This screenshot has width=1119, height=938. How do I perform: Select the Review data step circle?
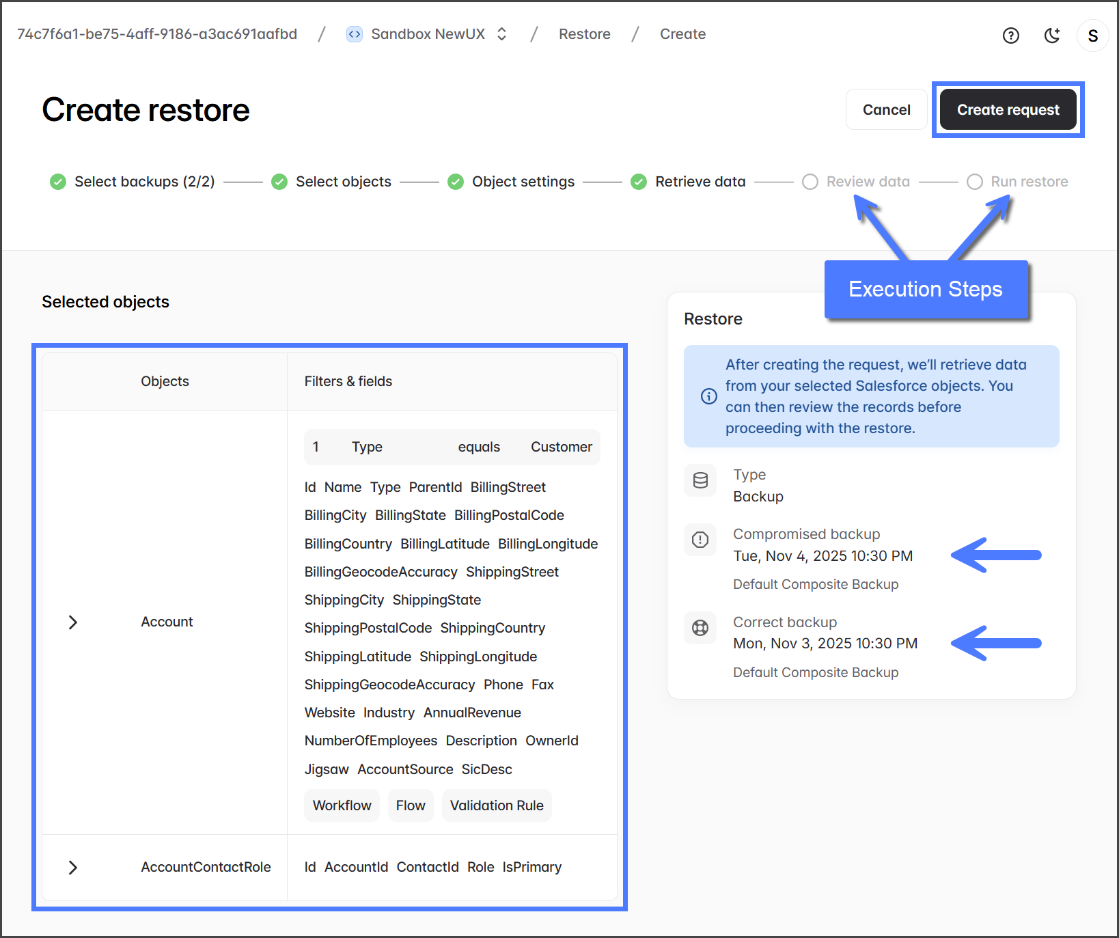tap(810, 182)
